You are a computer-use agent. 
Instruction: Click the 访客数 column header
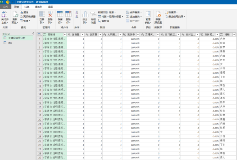(x=93, y=35)
